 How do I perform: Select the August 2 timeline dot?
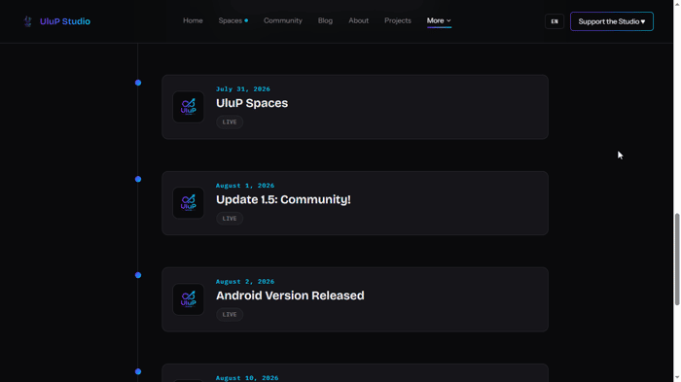coord(138,275)
